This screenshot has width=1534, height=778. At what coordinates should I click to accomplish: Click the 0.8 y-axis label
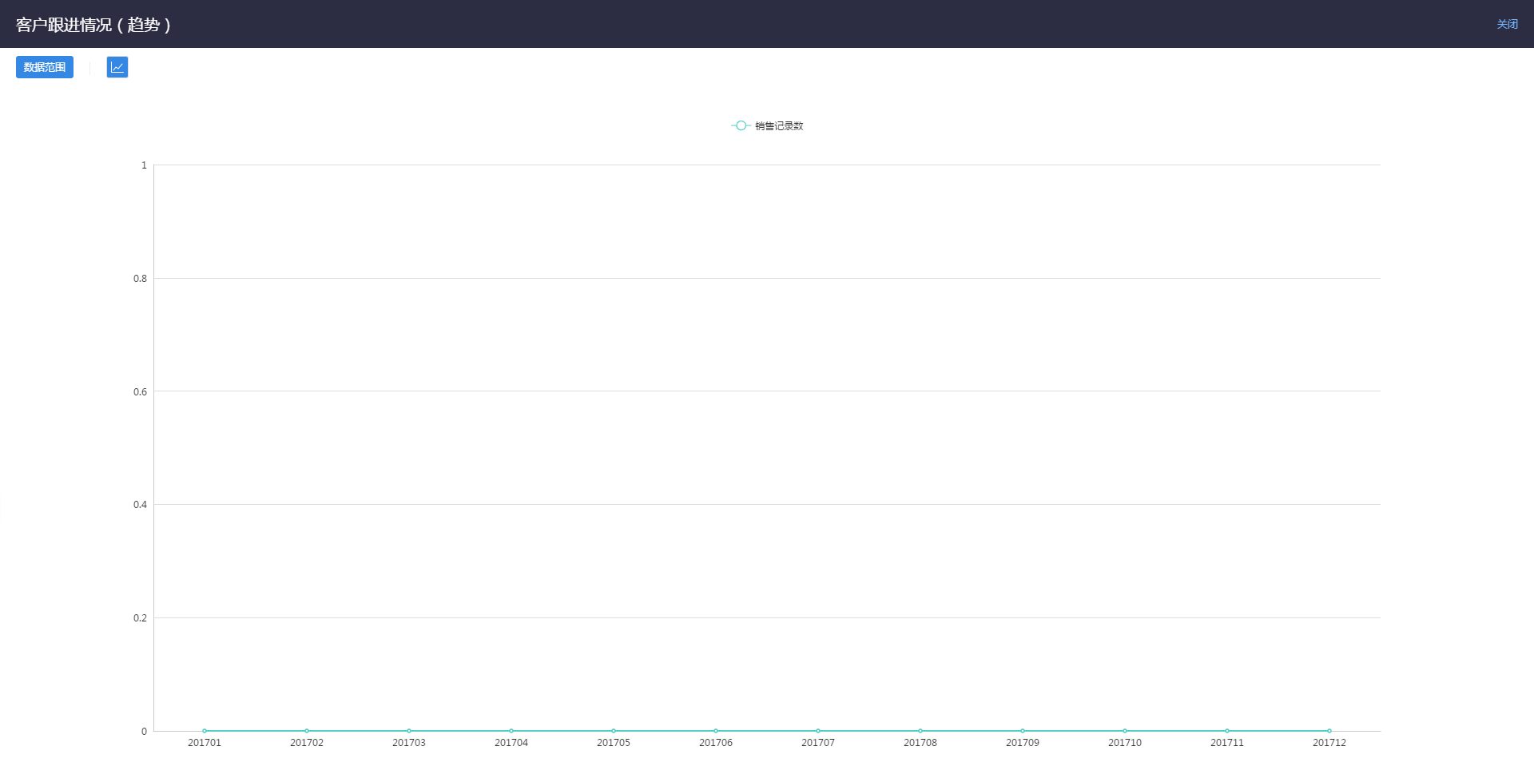[x=141, y=279]
